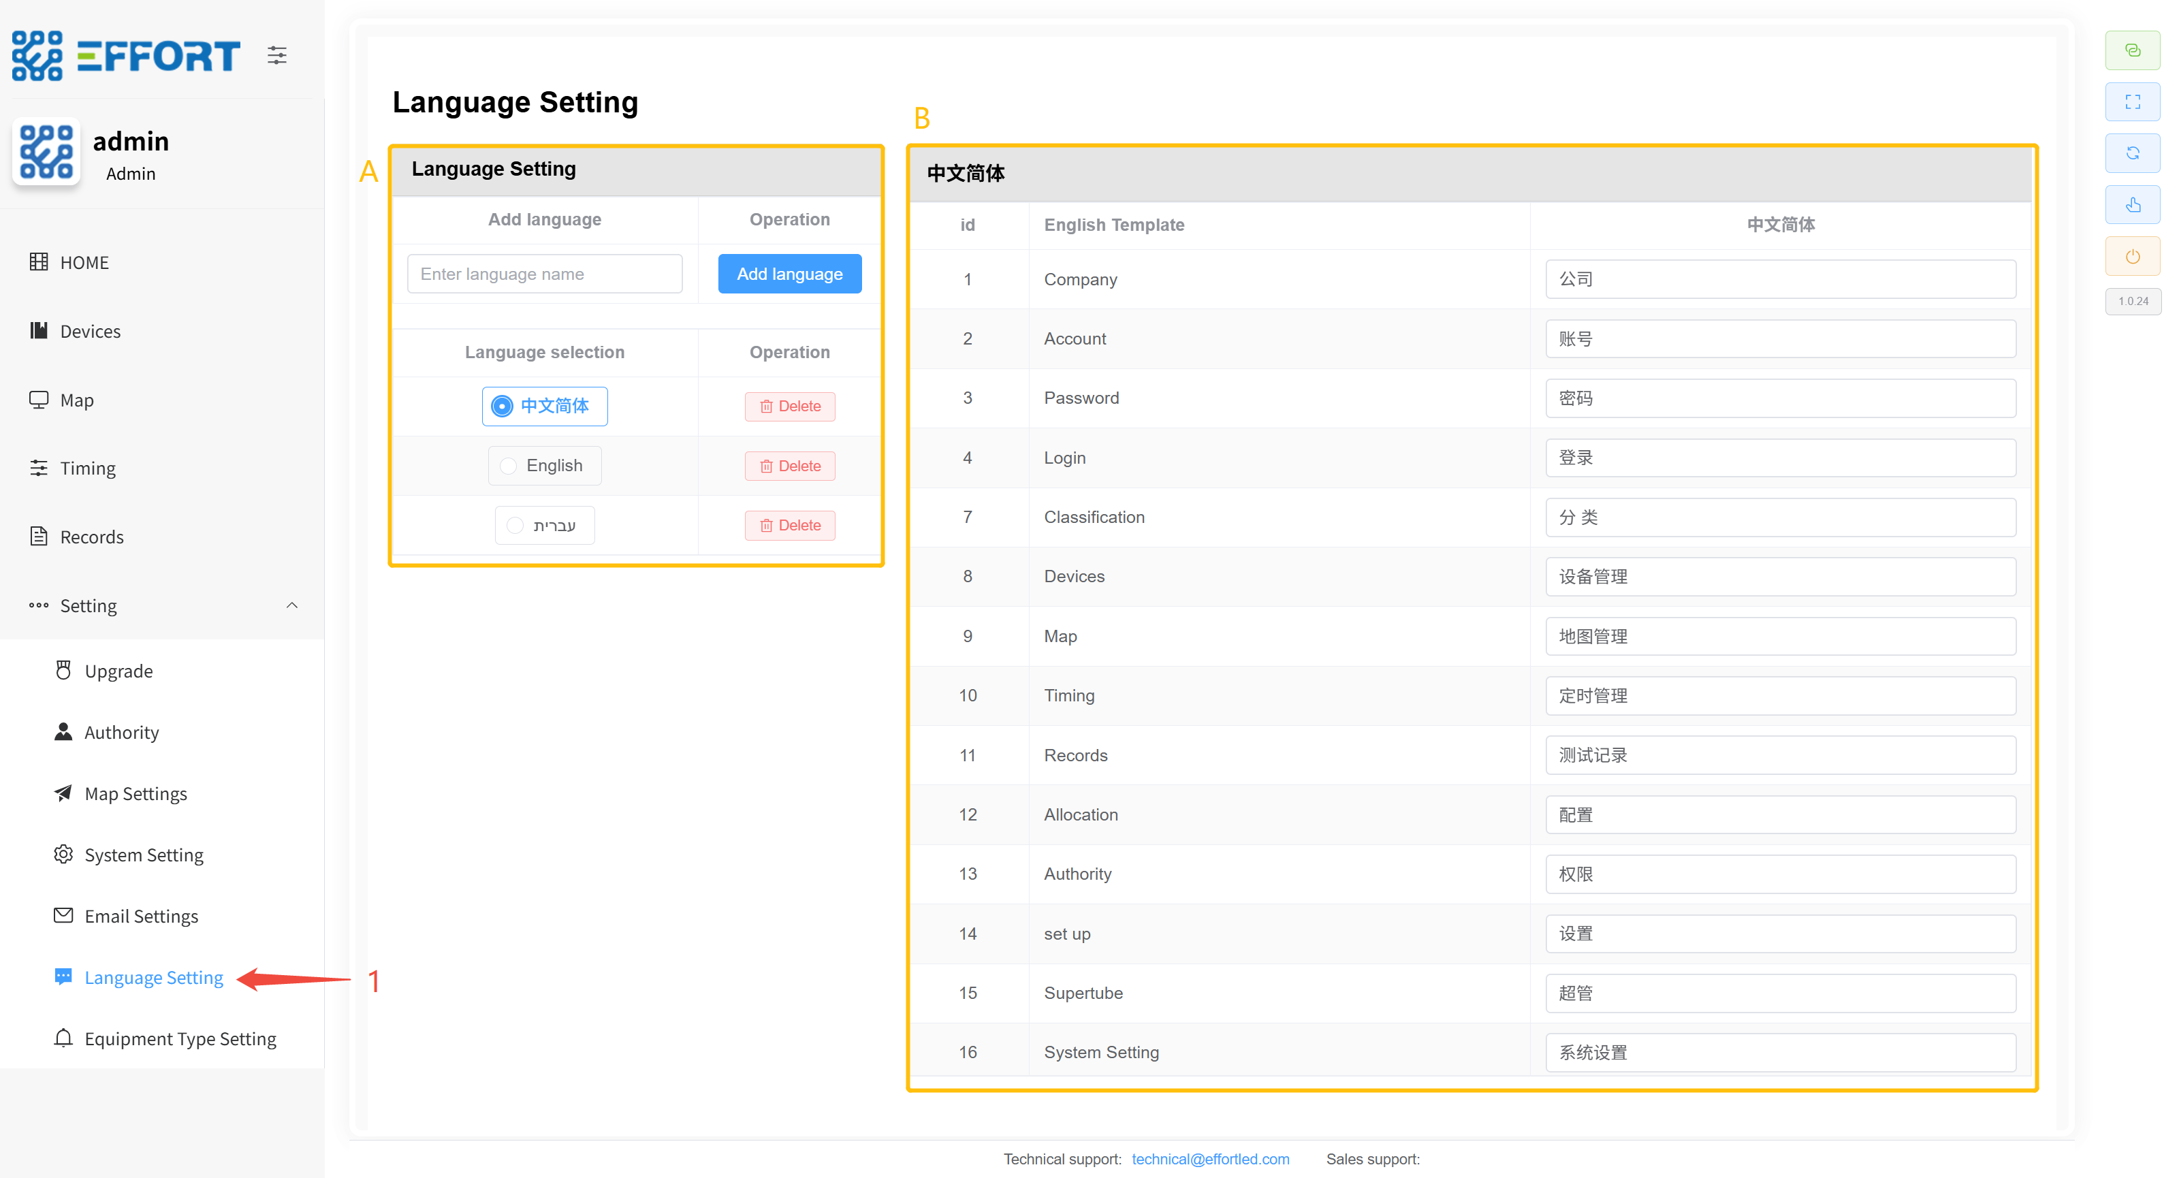Click the Enter language name field
Image resolution: width=2179 pixels, height=1178 pixels.
coord(544,274)
